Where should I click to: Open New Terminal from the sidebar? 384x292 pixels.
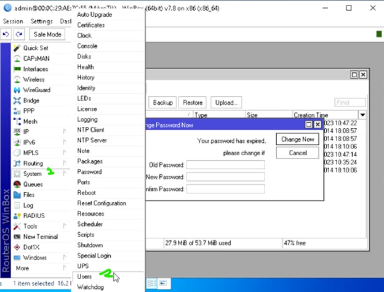41,237
